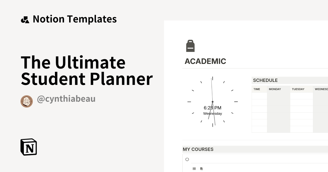Click "The Ultimate Student Planner" title
The width and height of the screenshot is (328, 172).
click(87, 70)
